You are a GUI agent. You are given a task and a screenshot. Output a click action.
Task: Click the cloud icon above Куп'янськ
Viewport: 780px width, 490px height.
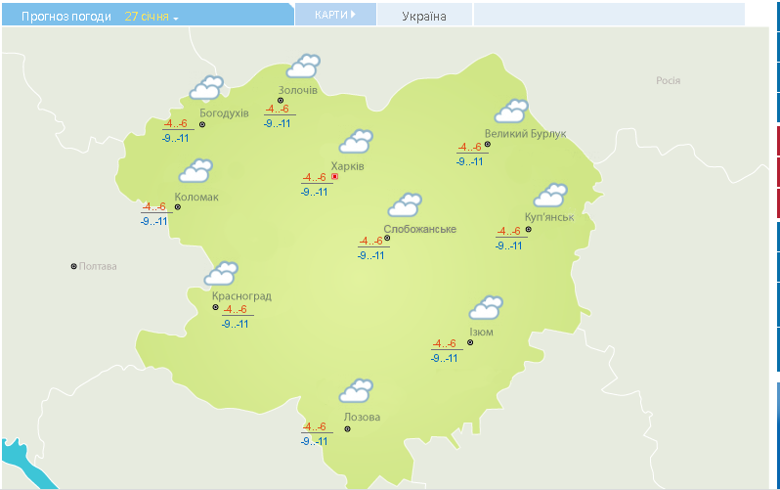pyautogui.click(x=550, y=196)
